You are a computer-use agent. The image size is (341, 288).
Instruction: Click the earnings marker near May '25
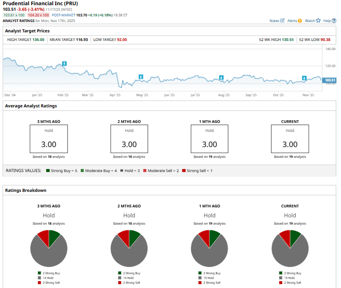(141, 77)
